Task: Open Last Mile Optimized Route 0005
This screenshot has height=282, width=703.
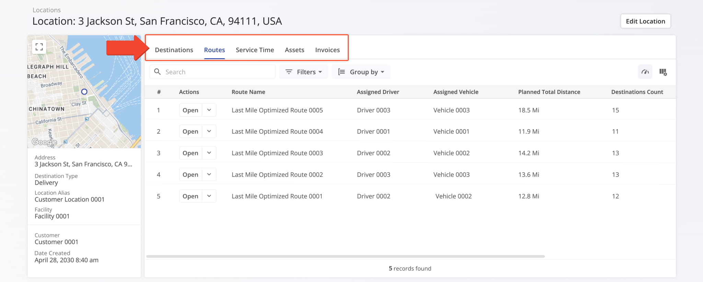Action: point(191,110)
